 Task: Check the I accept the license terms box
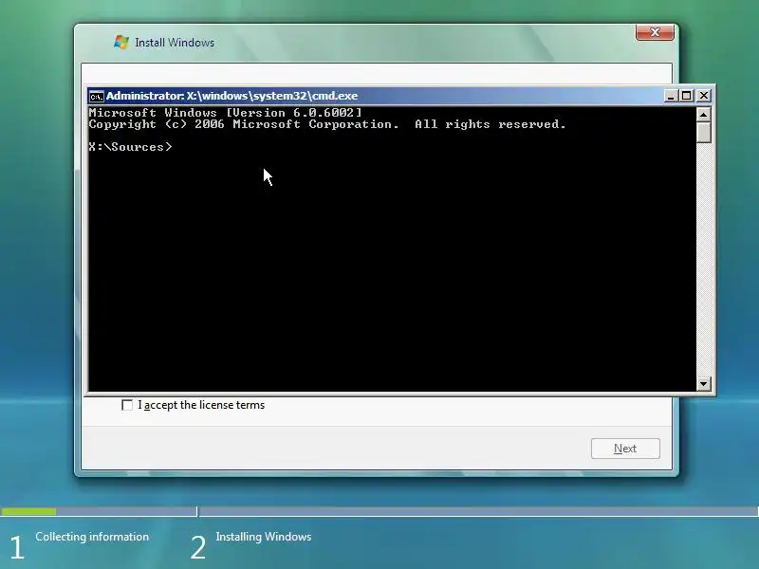point(127,405)
